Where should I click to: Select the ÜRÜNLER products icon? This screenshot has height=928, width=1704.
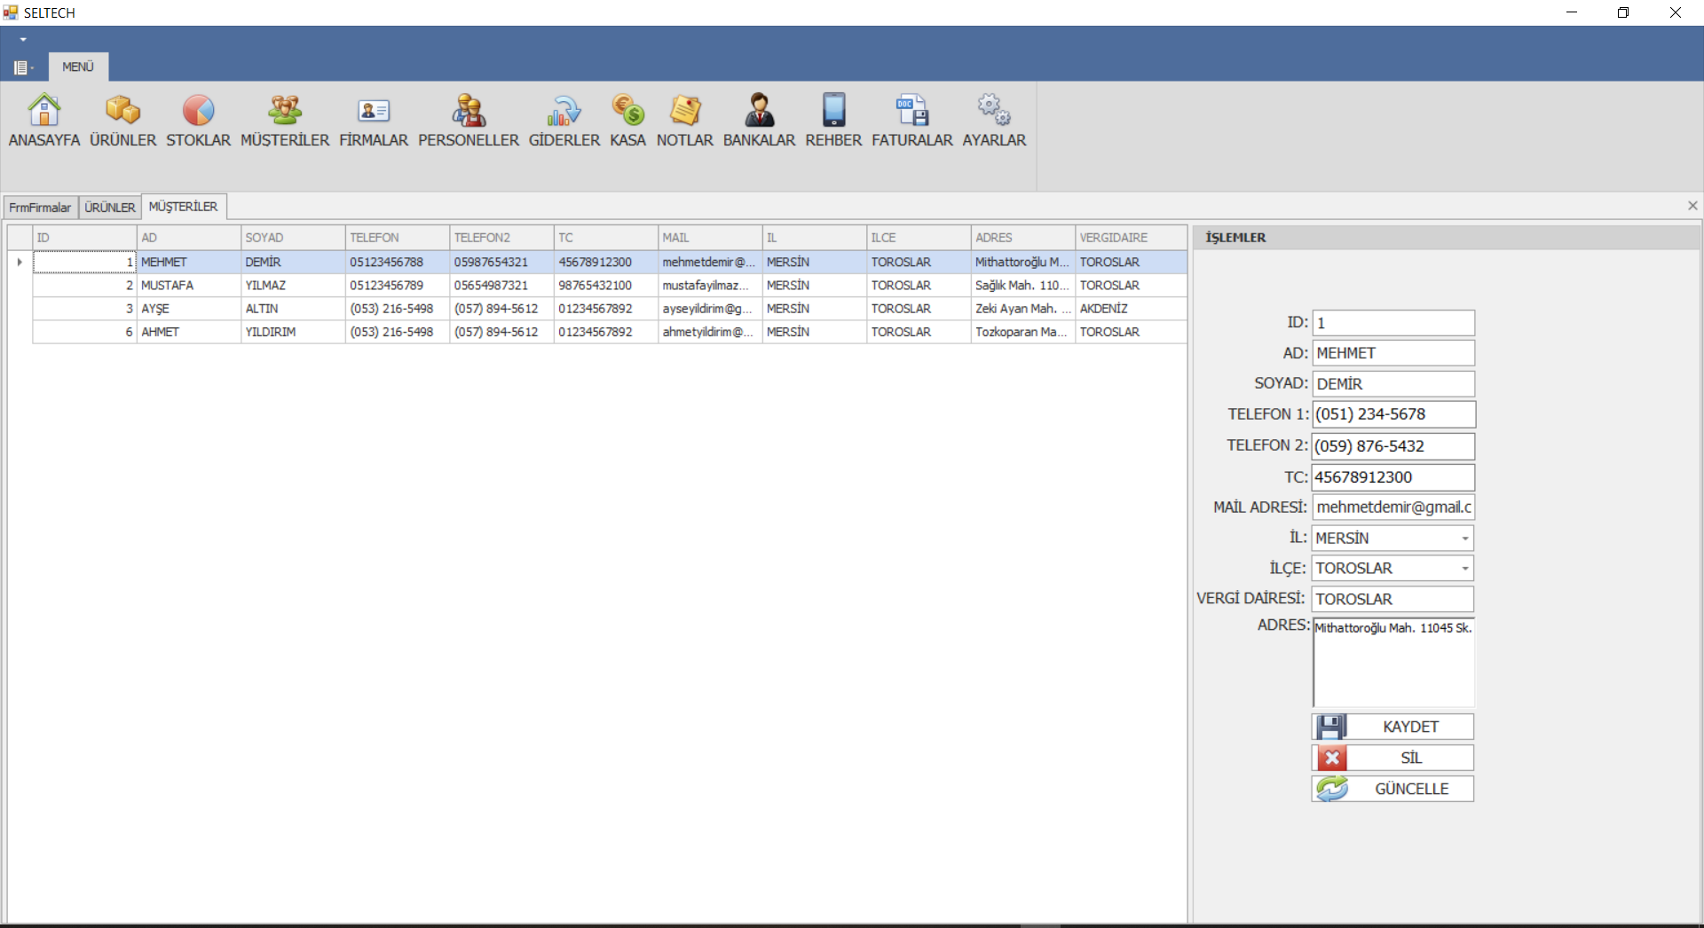tap(122, 120)
